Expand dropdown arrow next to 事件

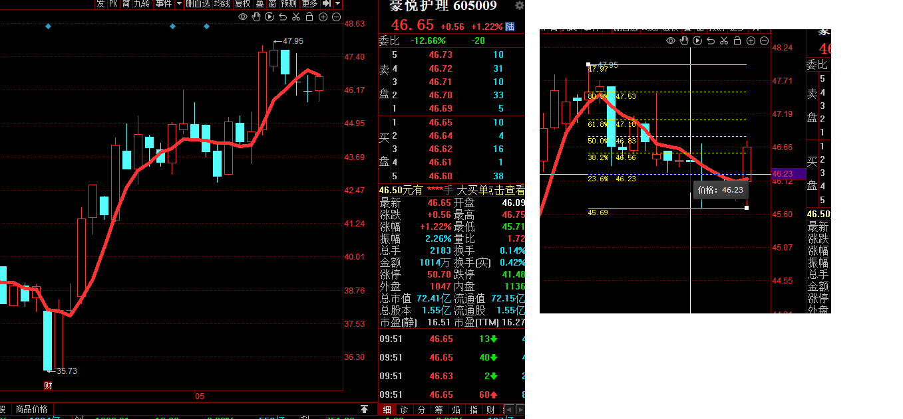click(x=178, y=4)
